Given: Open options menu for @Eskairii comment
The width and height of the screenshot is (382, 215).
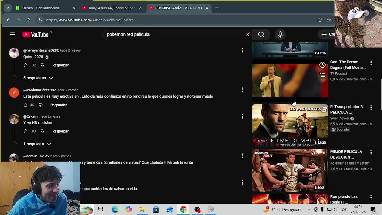Looking at the screenshot, I should [x=242, y=116].
